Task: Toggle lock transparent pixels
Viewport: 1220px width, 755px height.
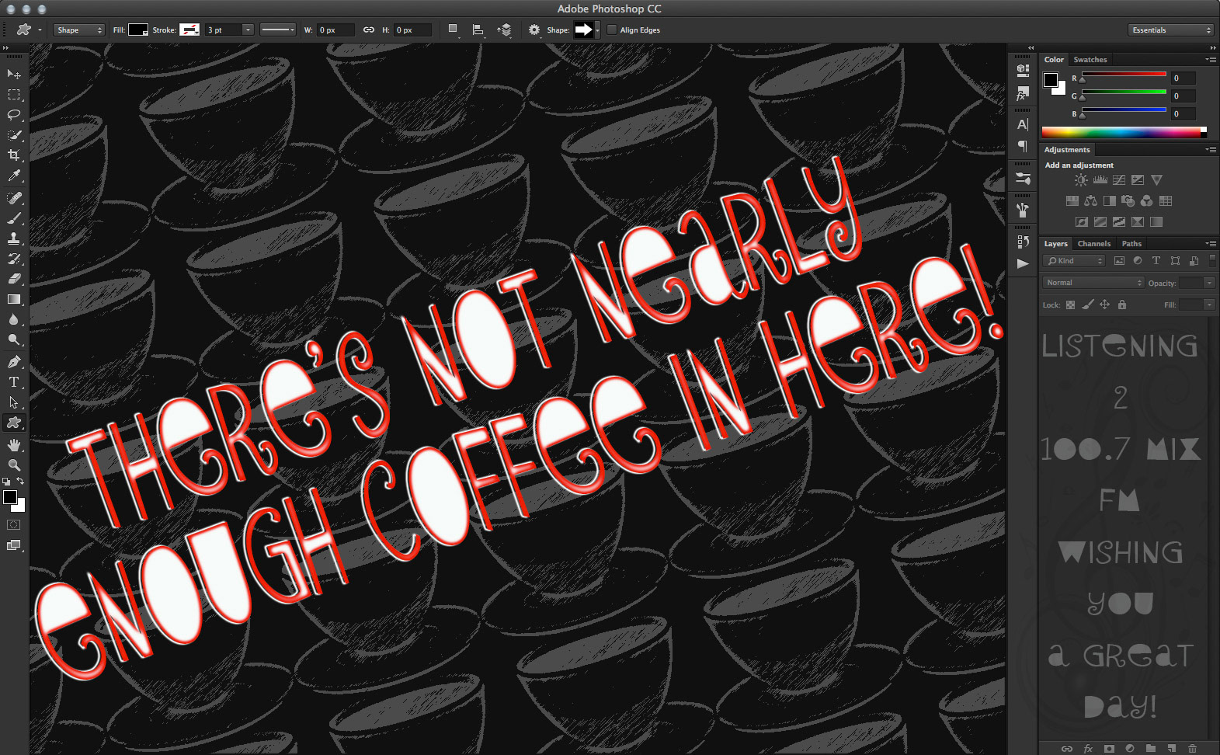Action: click(x=1070, y=305)
